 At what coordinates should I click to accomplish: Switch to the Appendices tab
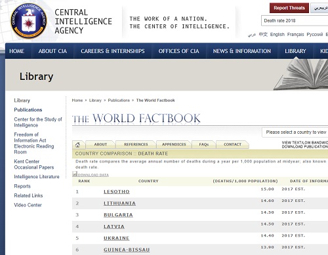174,144
